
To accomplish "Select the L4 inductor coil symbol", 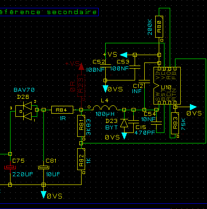I will [105, 108].
